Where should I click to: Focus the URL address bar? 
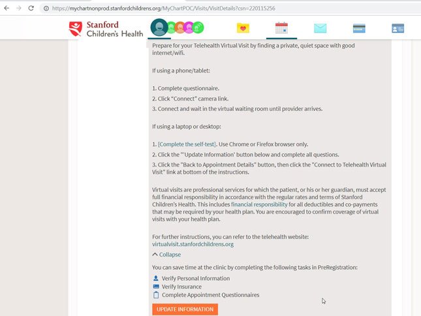(x=231, y=8)
